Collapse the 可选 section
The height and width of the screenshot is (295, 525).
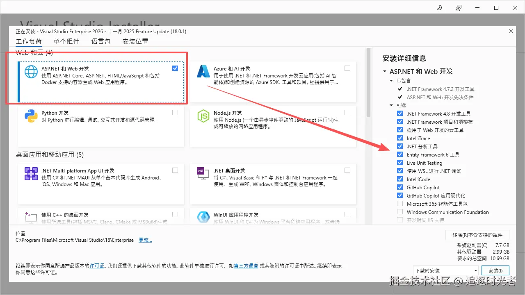point(392,105)
